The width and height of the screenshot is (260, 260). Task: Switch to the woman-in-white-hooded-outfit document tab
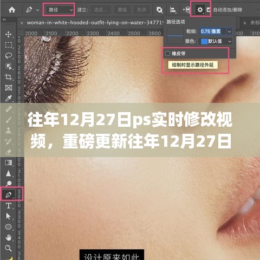[x=94, y=23]
